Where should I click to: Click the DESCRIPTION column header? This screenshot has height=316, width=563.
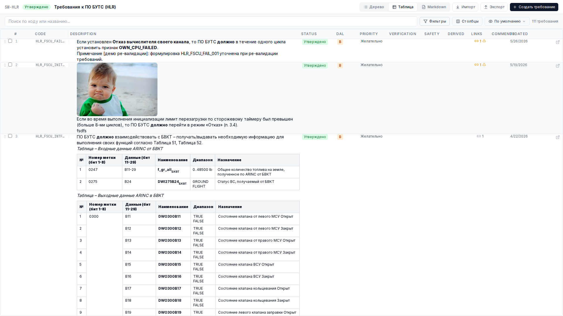click(83, 34)
